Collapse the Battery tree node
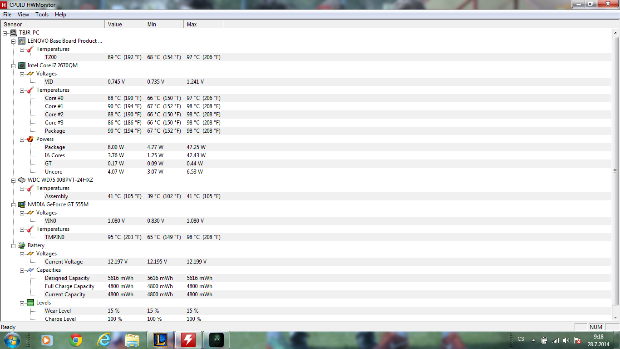Image resolution: width=620 pixels, height=349 pixels. pyautogui.click(x=14, y=245)
